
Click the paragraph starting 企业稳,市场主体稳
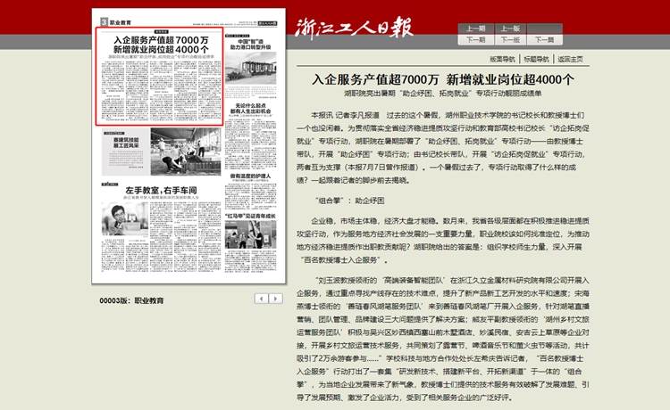[x=443, y=241]
